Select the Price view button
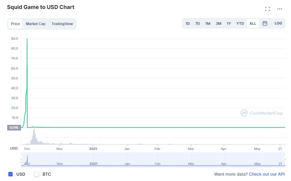Screen dimensions: 291x181 click(x=15, y=24)
